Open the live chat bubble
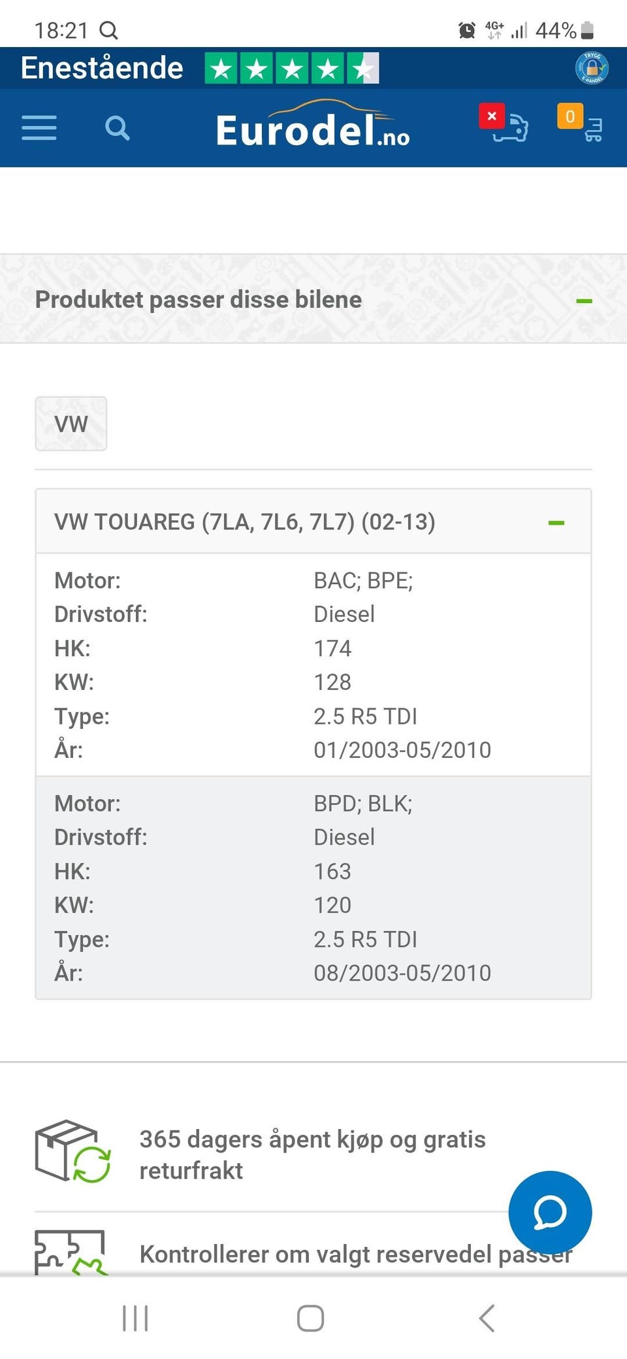The image size is (627, 1359). (550, 1212)
